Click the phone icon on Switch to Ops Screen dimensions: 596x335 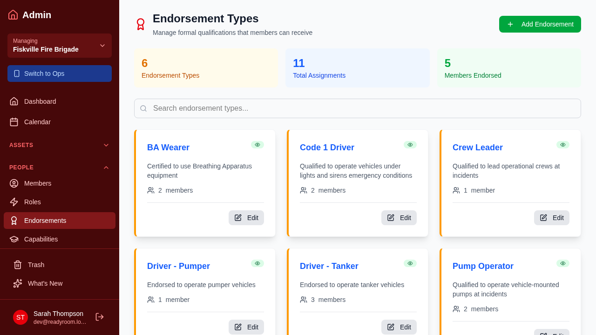click(17, 74)
